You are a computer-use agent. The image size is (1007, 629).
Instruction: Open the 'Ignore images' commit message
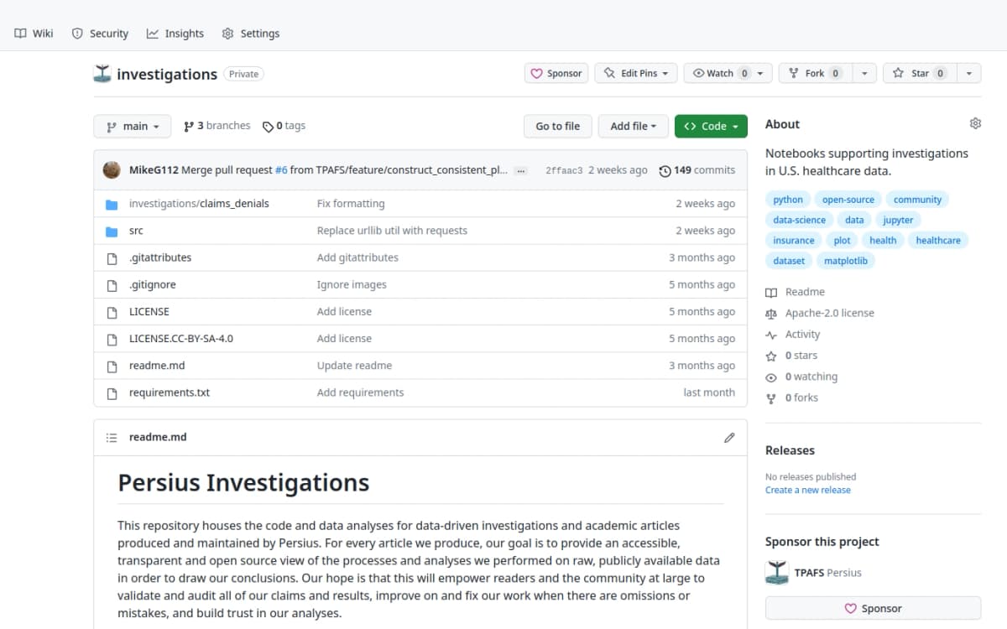[x=352, y=284]
